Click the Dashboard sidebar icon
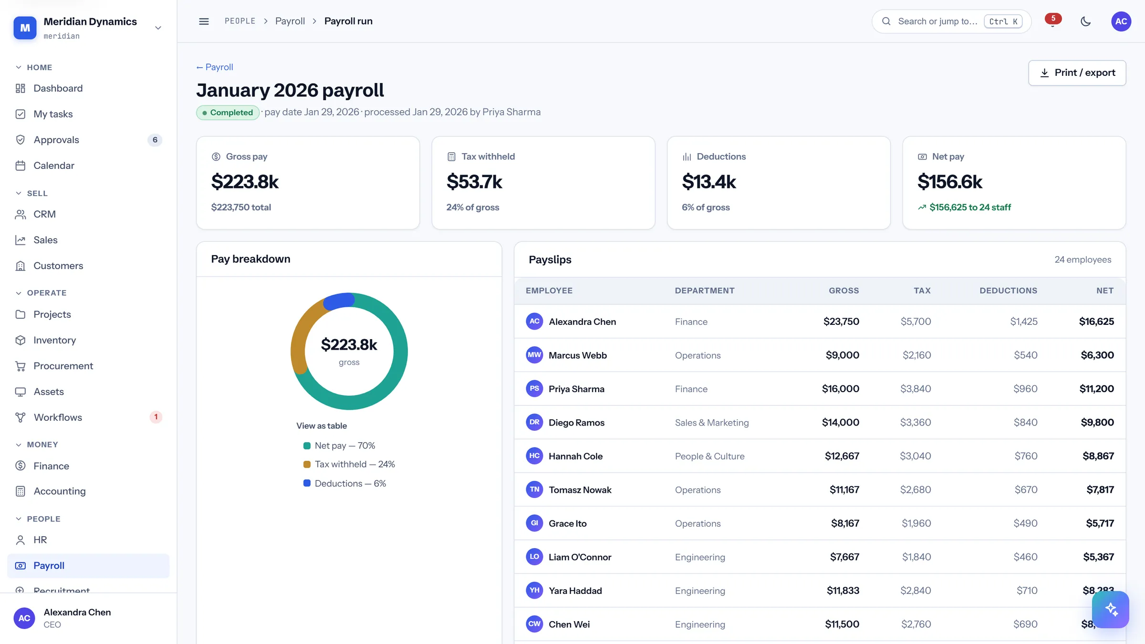The width and height of the screenshot is (1145, 644). [20, 88]
